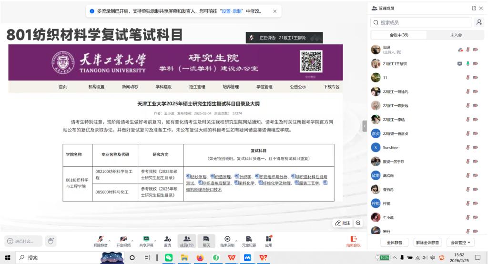Pop out the member panel window
Screen dimensions: 488x264
pyautogui.click(x=474, y=8)
